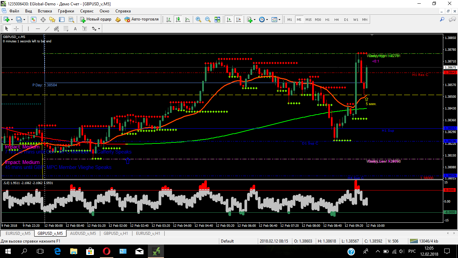Click the zoom out magnifier icon
Viewport: 458px width, 258px height.
208,19
